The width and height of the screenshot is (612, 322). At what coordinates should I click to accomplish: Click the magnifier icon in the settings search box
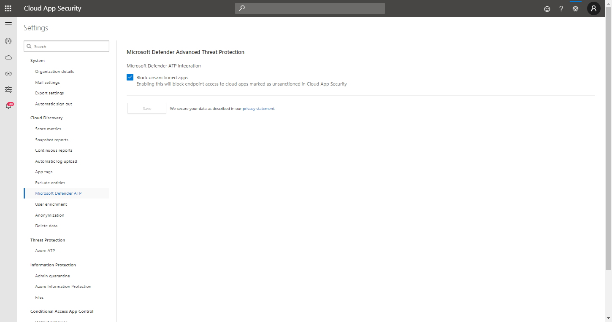tap(29, 46)
